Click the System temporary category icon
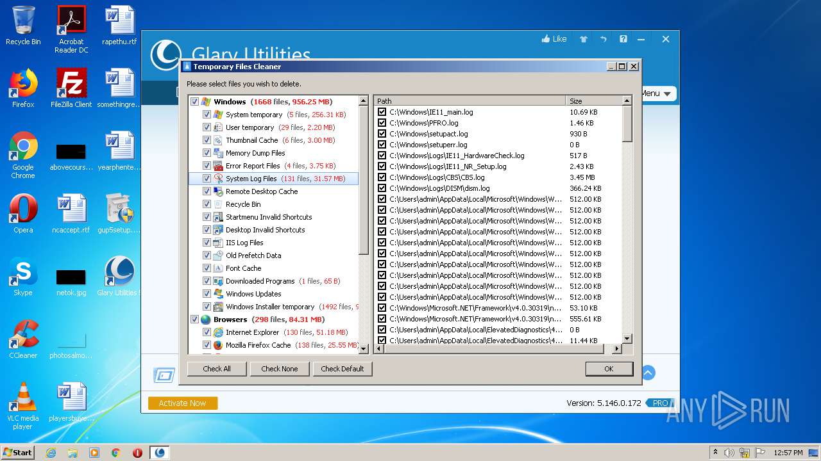Viewport: 821px width, 461px height. 218,115
